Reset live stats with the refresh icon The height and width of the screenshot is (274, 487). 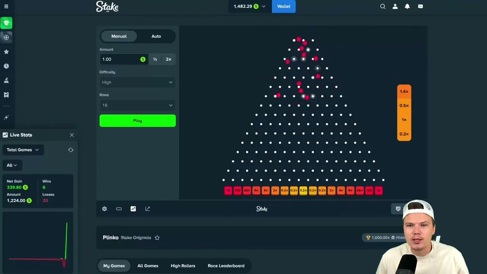71,150
